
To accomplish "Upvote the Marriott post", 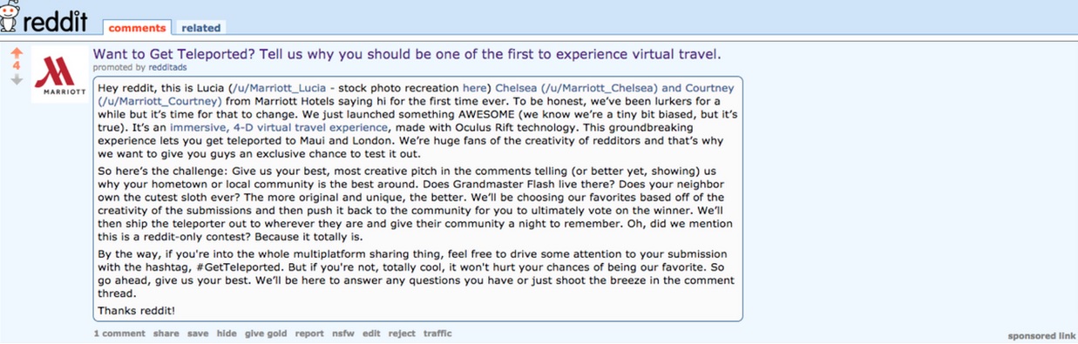I will (16, 52).
